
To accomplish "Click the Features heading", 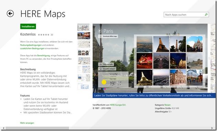I will 25,96.
